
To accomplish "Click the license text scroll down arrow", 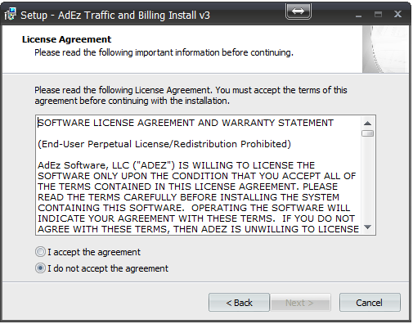I will tap(367, 227).
